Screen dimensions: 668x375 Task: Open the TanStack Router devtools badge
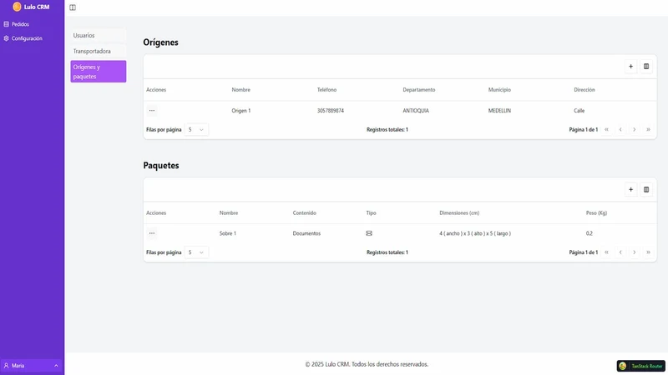pyautogui.click(x=640, y=366)
